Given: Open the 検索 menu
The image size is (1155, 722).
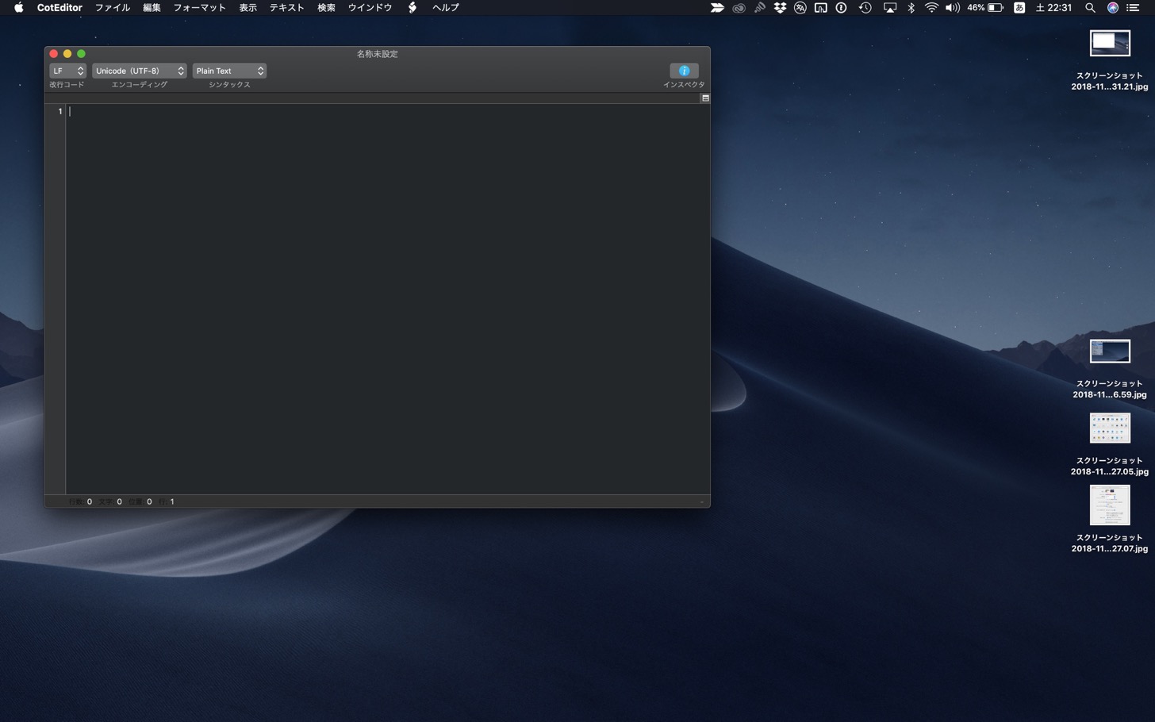Looking at the screenshot, I should click(x=326, y=7).
